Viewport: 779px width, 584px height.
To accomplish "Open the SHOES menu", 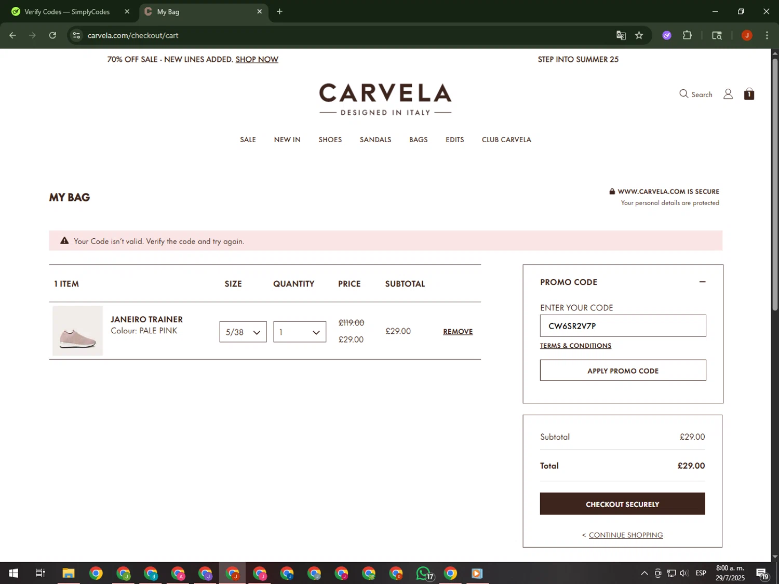I will coord(330,140).
